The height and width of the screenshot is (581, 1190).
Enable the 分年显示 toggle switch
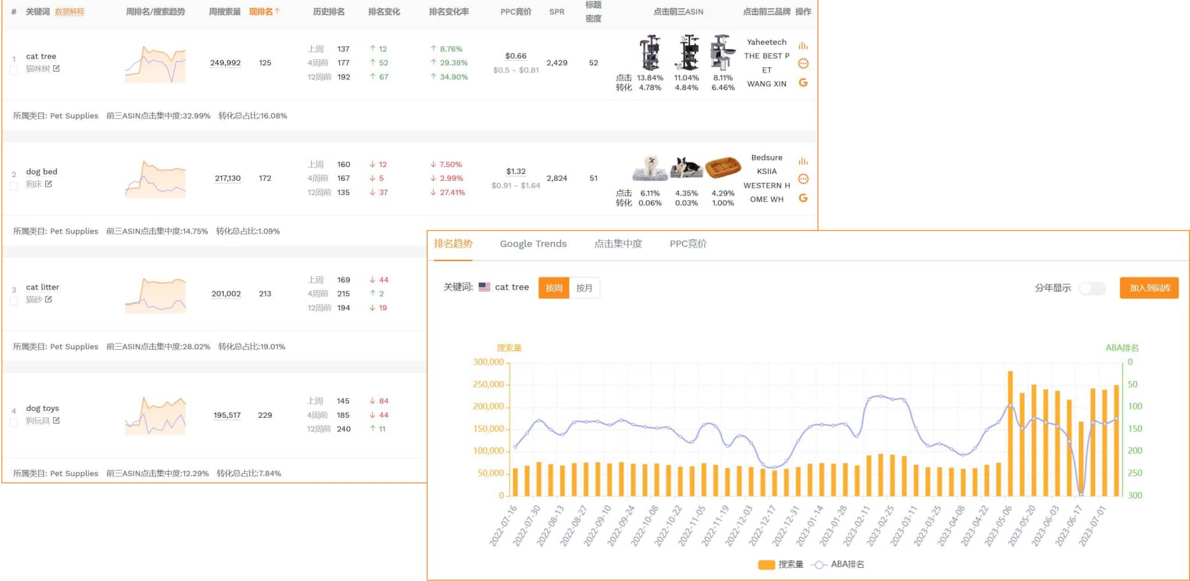click(x=1092, y=288)
